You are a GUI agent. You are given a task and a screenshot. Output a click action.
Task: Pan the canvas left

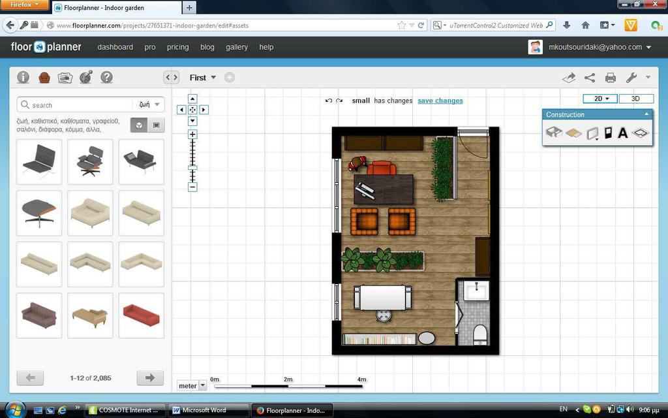coord(181,110)
